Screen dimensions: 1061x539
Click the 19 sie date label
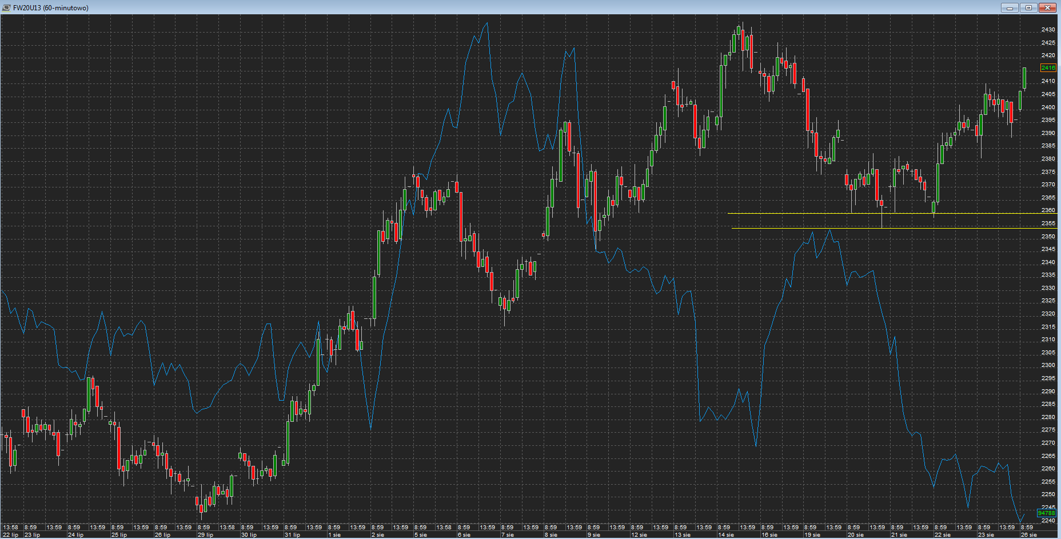click(812, 535)
